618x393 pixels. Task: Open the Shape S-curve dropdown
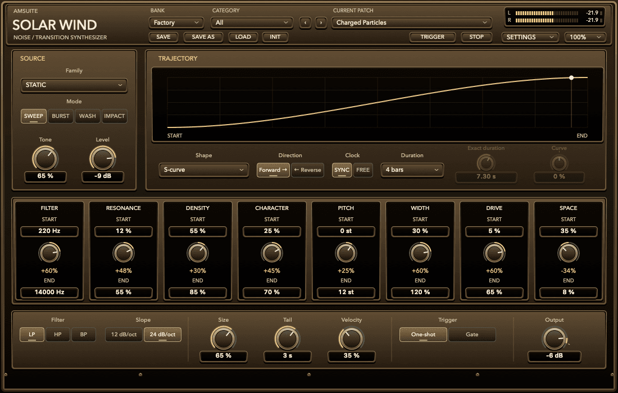pyautogui.click(x=204, y=170)
